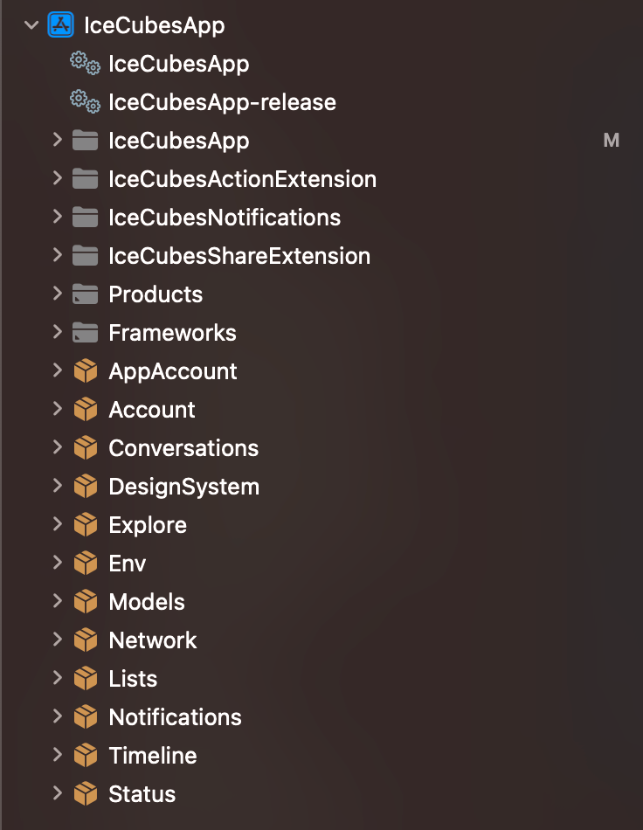Select the IceCubesActionExtension row text
This screenshot has height=830, width=643.
click(x=242, y=179)
